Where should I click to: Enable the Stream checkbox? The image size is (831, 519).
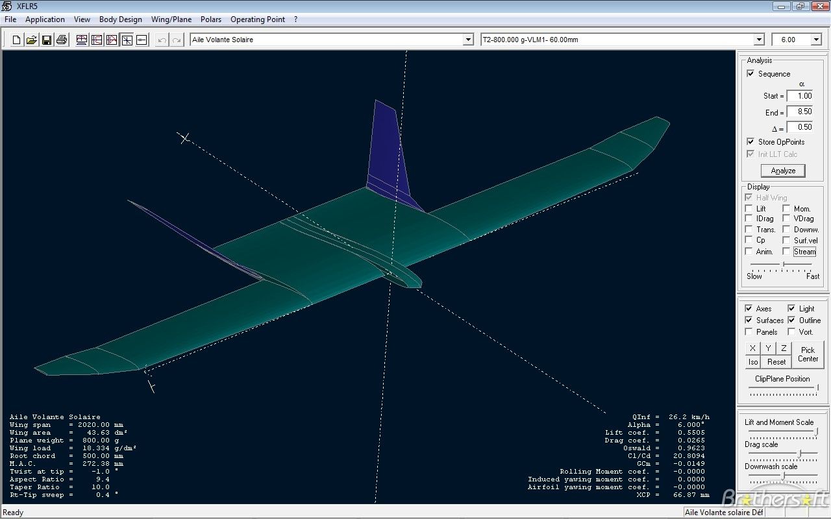[x=786, y=252]
